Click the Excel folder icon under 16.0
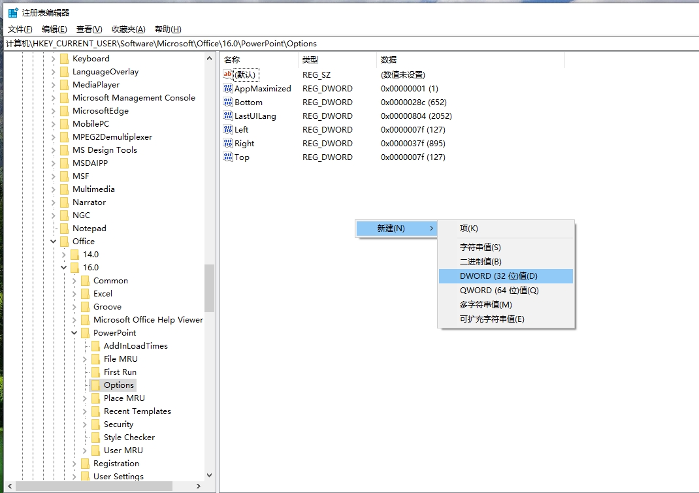Viewport: 699px width, 493px height. coord(86,293)
